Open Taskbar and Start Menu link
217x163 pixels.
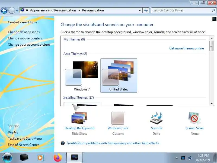(25, 139)
